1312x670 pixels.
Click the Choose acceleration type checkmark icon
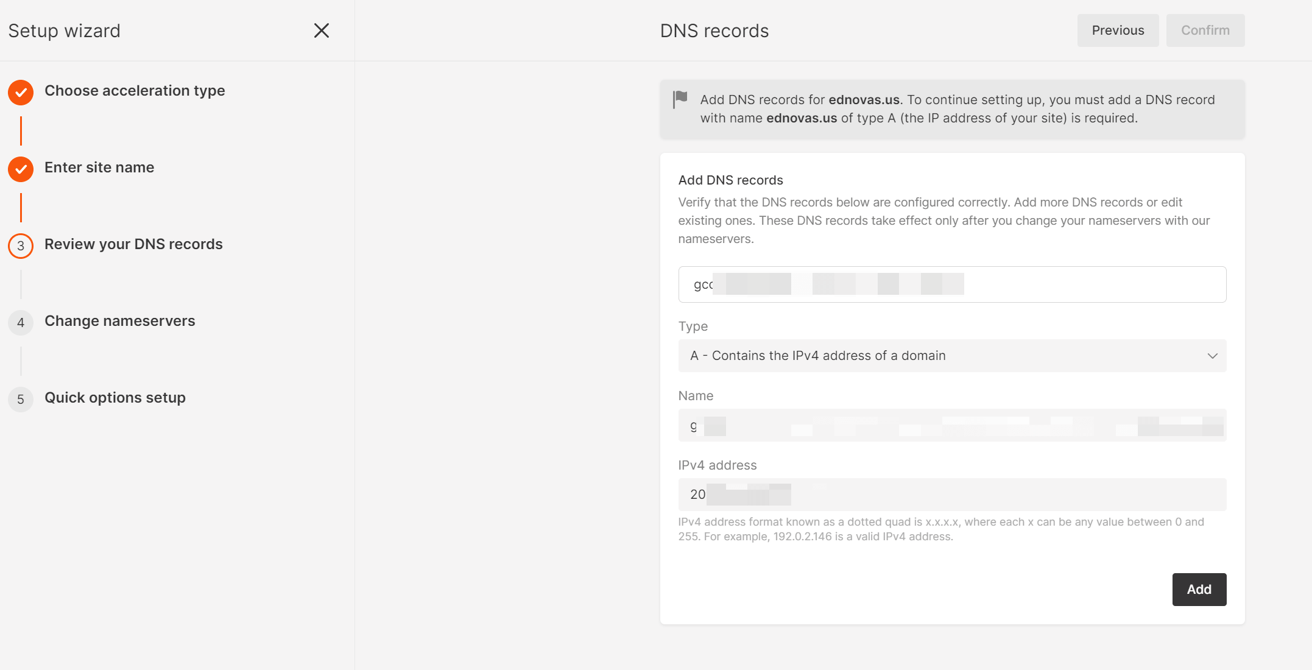[21, 92]
